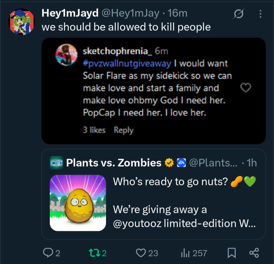Open Hey1mJayd's profile avatar
274x264 pixels.
[x=21, y=22]
